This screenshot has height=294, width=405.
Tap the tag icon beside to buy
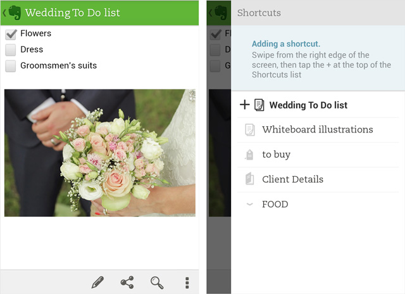249,155
